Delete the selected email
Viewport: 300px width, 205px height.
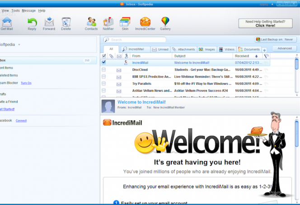pyautogui.click(x=66, y=23)
